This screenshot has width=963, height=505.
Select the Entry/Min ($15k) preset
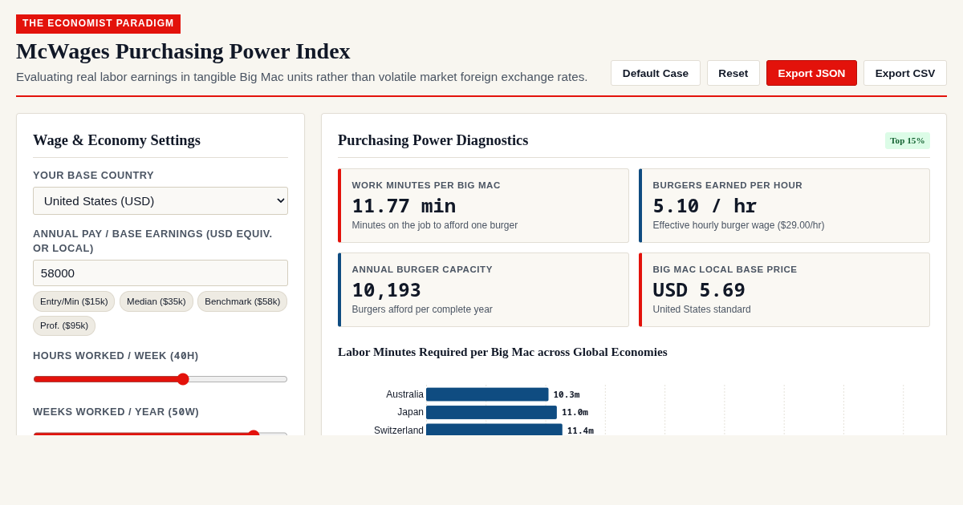pyautogui.click(x=74, y=301)
